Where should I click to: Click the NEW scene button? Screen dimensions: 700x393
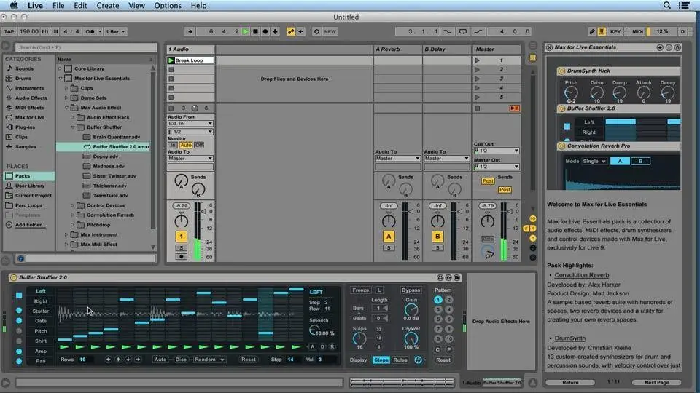pyautogui.click(x=330, y=31)
